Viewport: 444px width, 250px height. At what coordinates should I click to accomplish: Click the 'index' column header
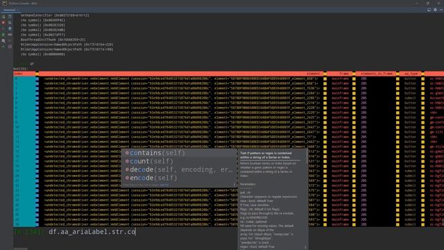tap(18, 74)
